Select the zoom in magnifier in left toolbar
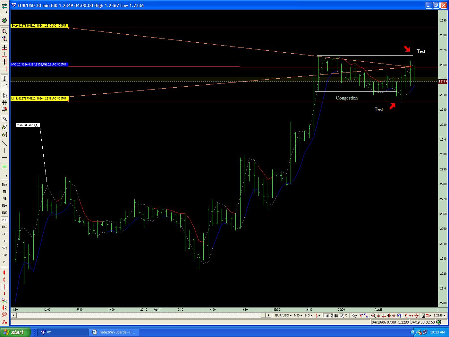 point(4,31)
